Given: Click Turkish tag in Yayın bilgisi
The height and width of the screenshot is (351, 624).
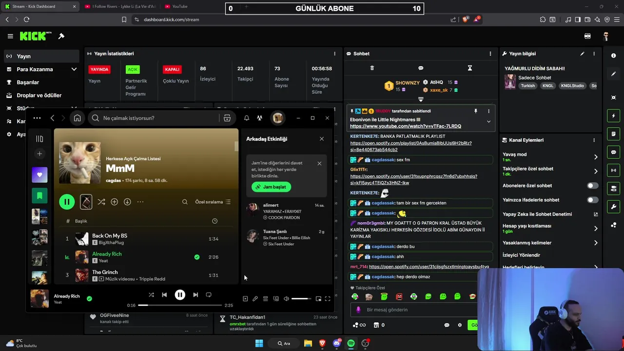Looking at the screenshot, I should click(527, 86).
